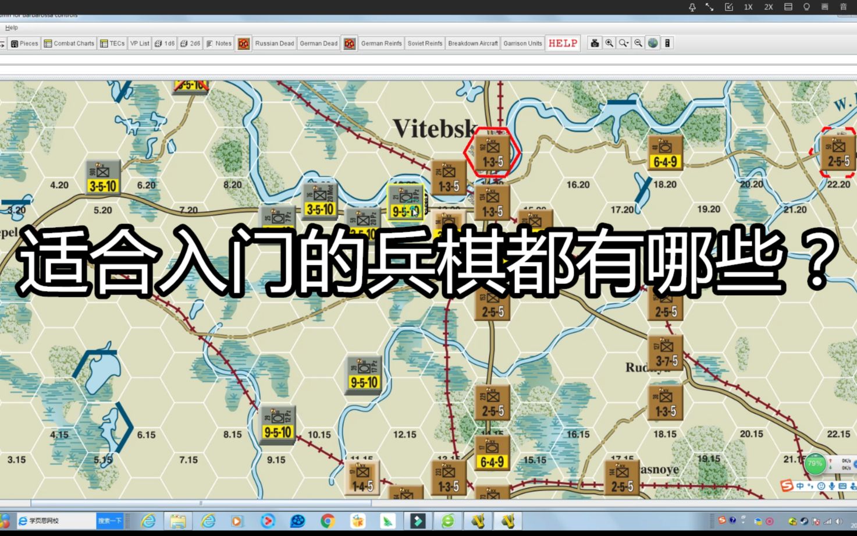Viewport: 857px width, 536px height.
Task: Open Combat Charts window
Action: pos(69,44)
